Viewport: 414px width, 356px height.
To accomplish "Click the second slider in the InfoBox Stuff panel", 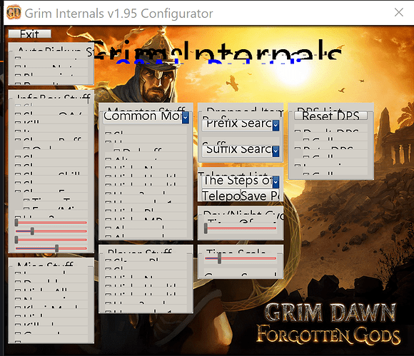I will coord(51,231).
